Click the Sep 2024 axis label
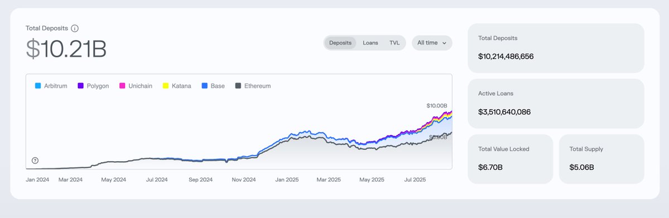Screen dimensions: 669x218 point(200,180)
